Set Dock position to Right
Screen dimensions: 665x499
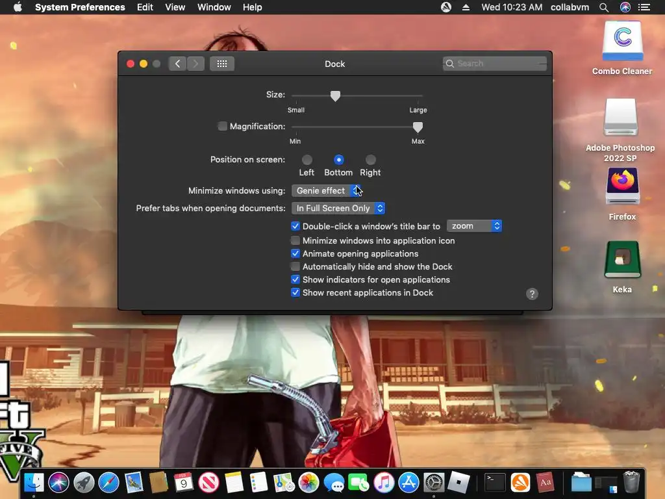[371, 160]
